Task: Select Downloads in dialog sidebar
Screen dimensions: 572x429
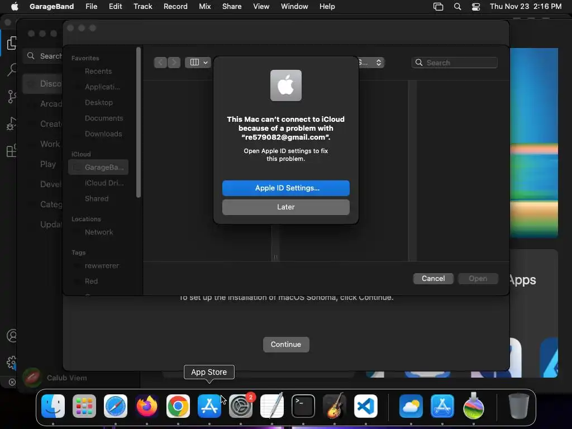Action: point(98,134)
